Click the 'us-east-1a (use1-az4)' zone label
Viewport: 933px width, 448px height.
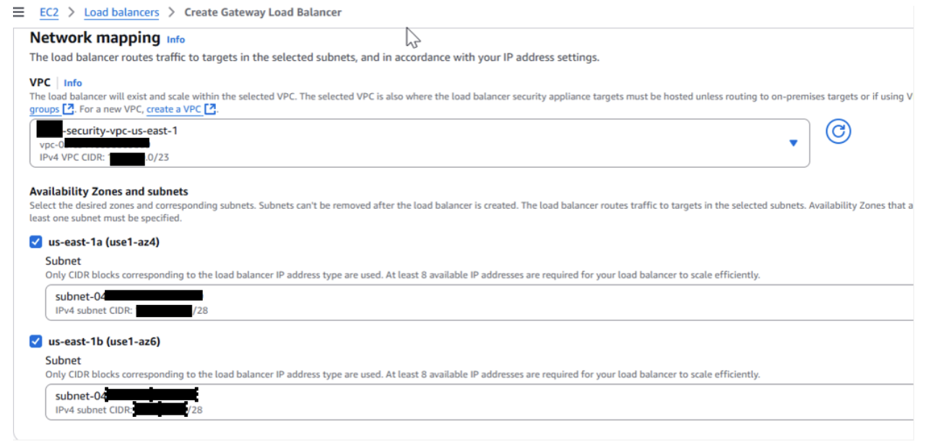[x=104, y=242]
